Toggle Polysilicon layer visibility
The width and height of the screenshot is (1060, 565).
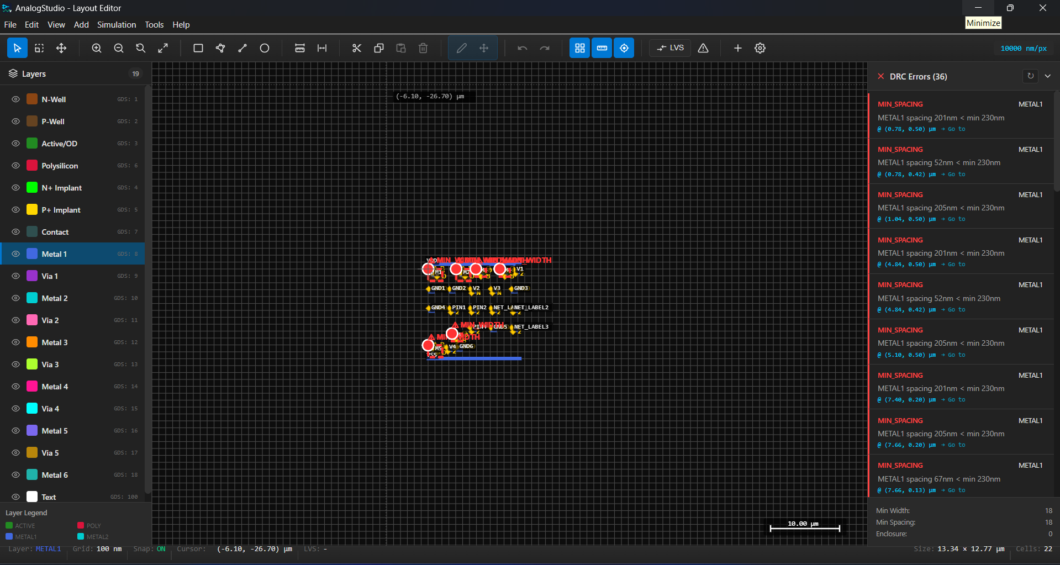pyautogui.click(x=15, y=166)
